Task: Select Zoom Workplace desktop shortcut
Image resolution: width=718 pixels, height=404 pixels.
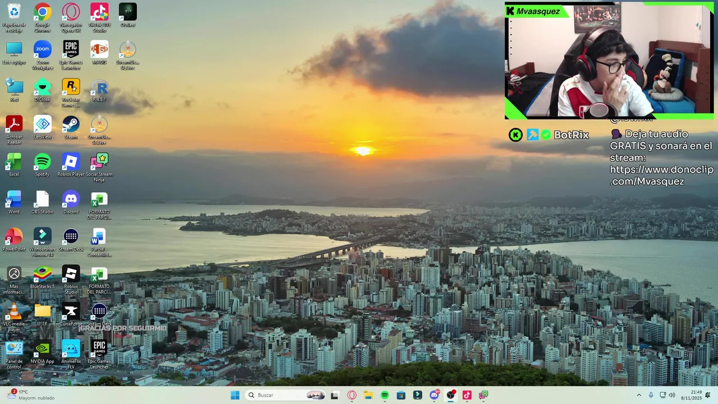Action: [x=43, y=56]
